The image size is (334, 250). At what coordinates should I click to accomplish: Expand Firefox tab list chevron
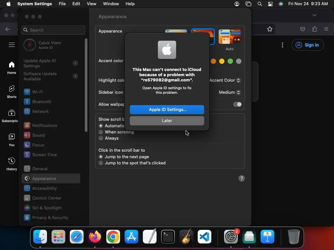click(314, 15)
